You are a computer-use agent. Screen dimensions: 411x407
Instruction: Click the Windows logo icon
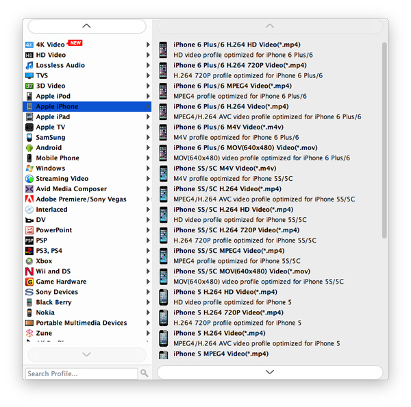29,168
